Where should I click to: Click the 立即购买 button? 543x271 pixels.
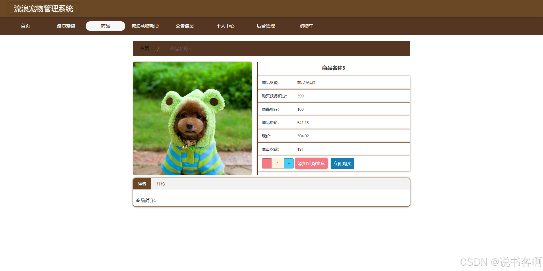[x=342, y=163]
